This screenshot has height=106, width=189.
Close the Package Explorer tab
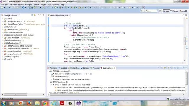[x=18, y=16]
